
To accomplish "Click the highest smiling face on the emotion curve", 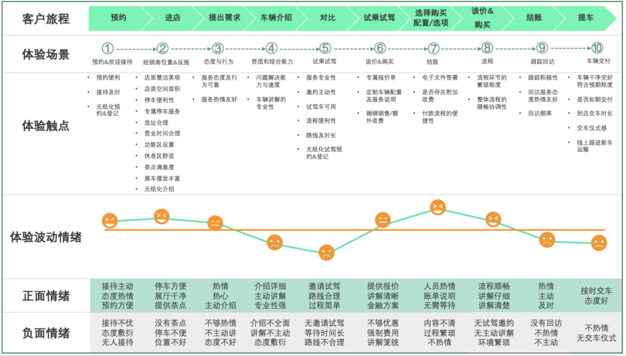I will pyautogui.click(x=438, y=207).
